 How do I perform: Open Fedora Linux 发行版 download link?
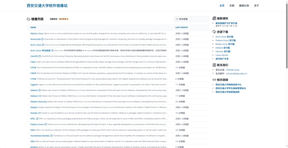[x=226, y=40]
